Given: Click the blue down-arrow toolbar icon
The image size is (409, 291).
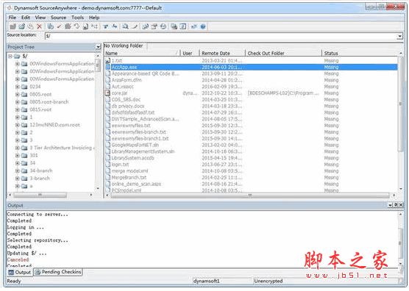Looking at the screenshot, I should [x=106, y=26].
